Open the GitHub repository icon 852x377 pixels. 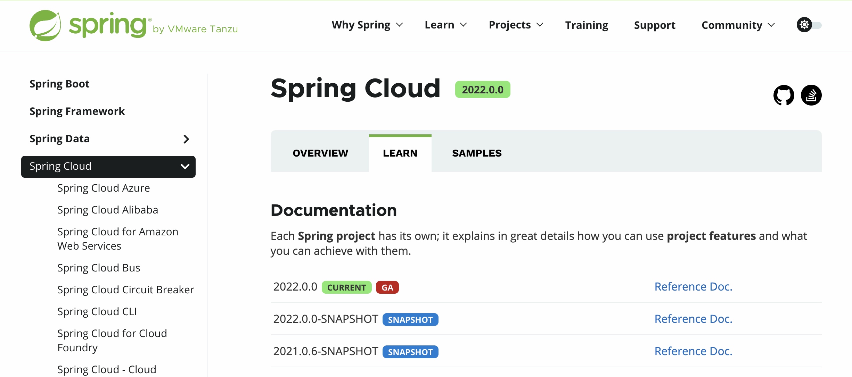784,95
